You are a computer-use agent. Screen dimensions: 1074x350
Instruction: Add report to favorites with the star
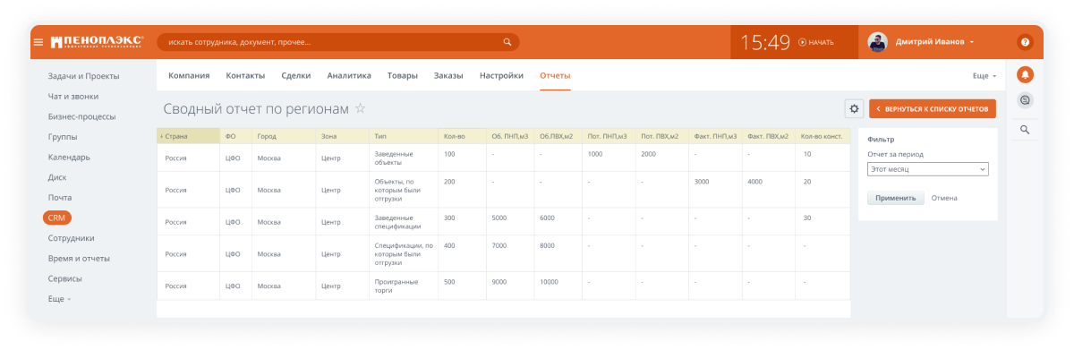pos(360,108)
